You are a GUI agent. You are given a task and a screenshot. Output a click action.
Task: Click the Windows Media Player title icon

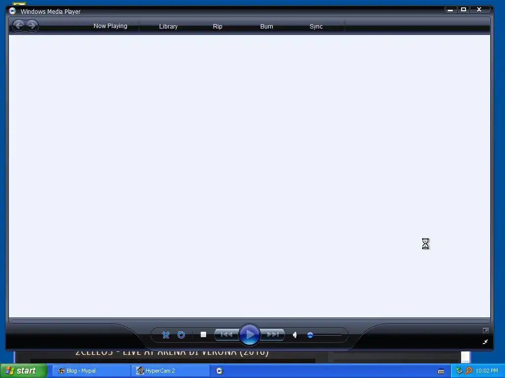click(x=12, y=11)
